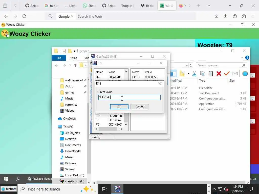
Task: Focus the Enter value text field
Action: [129, 97]
